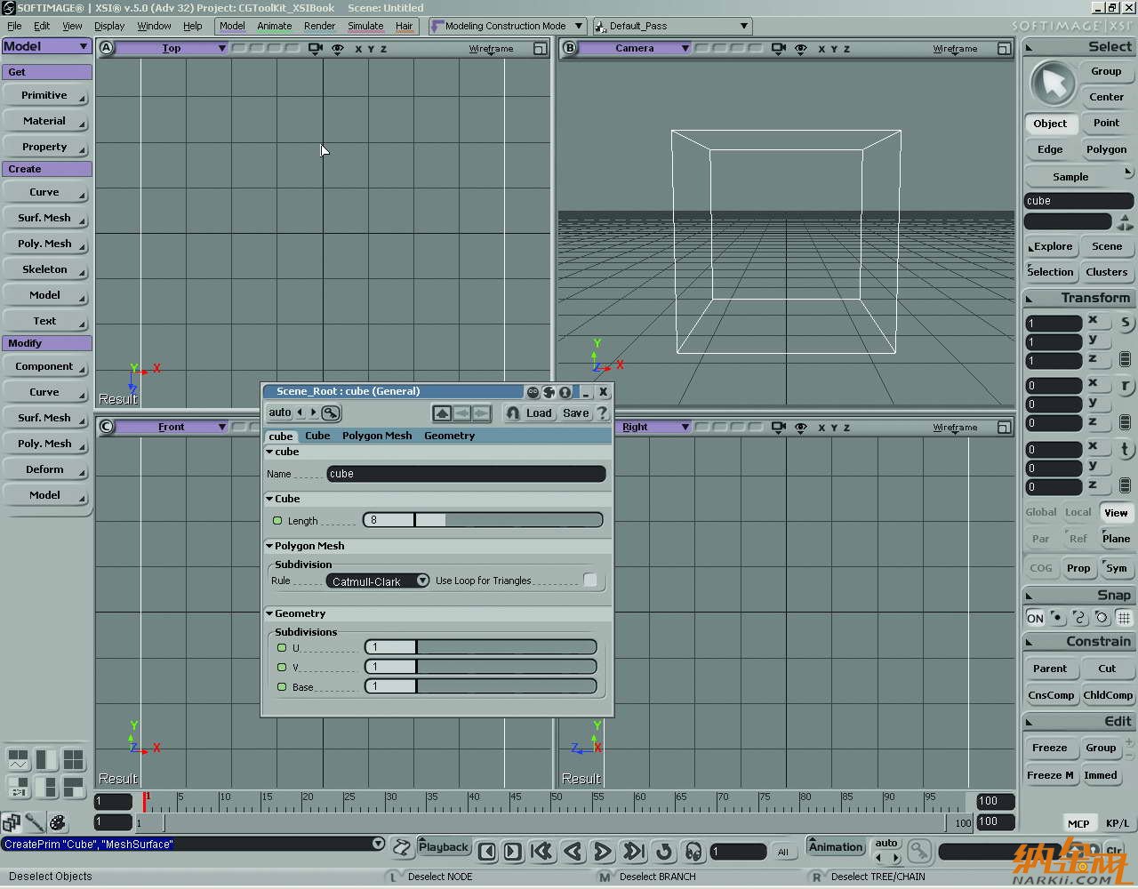Click viewport letter B icon

[570, 48]
